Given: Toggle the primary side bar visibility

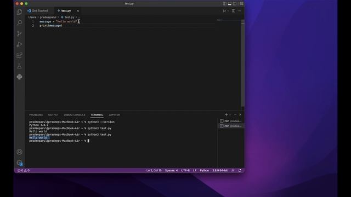Looking at the screenshot, I should [x=224, y=4].
